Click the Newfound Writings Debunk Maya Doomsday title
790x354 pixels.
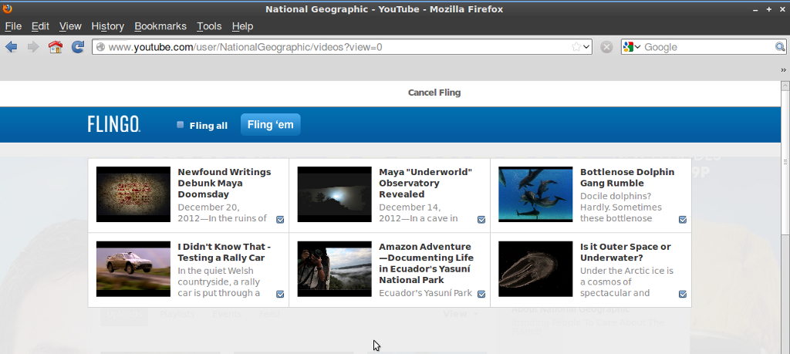click(x=225, y=184)
